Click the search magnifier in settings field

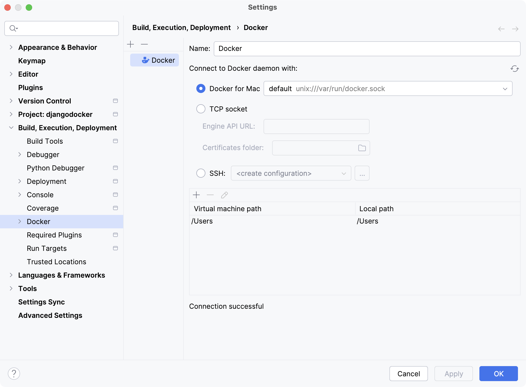tap(13, 28)
